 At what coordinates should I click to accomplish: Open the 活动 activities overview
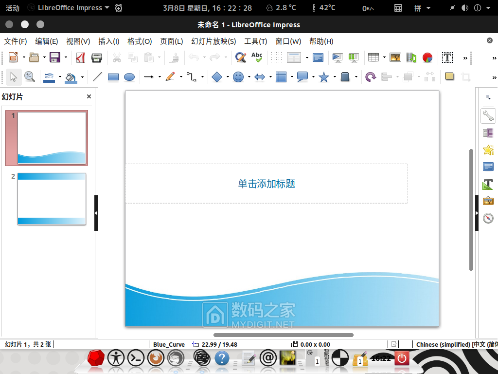(13, 8)
